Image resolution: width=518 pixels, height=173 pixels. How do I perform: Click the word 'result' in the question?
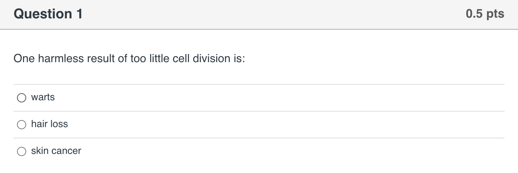tap(101, 59)
